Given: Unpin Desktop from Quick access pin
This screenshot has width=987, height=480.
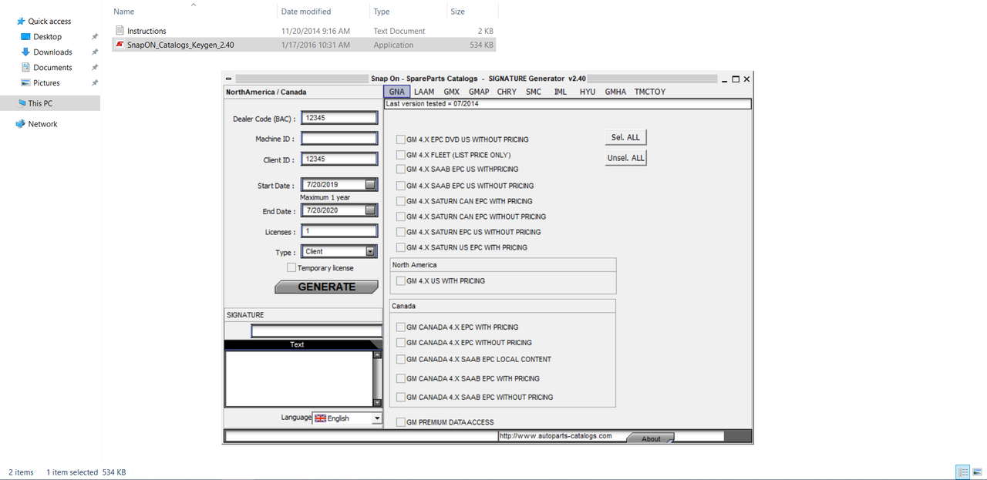Looking at the screenshot, I should [95, 37].
